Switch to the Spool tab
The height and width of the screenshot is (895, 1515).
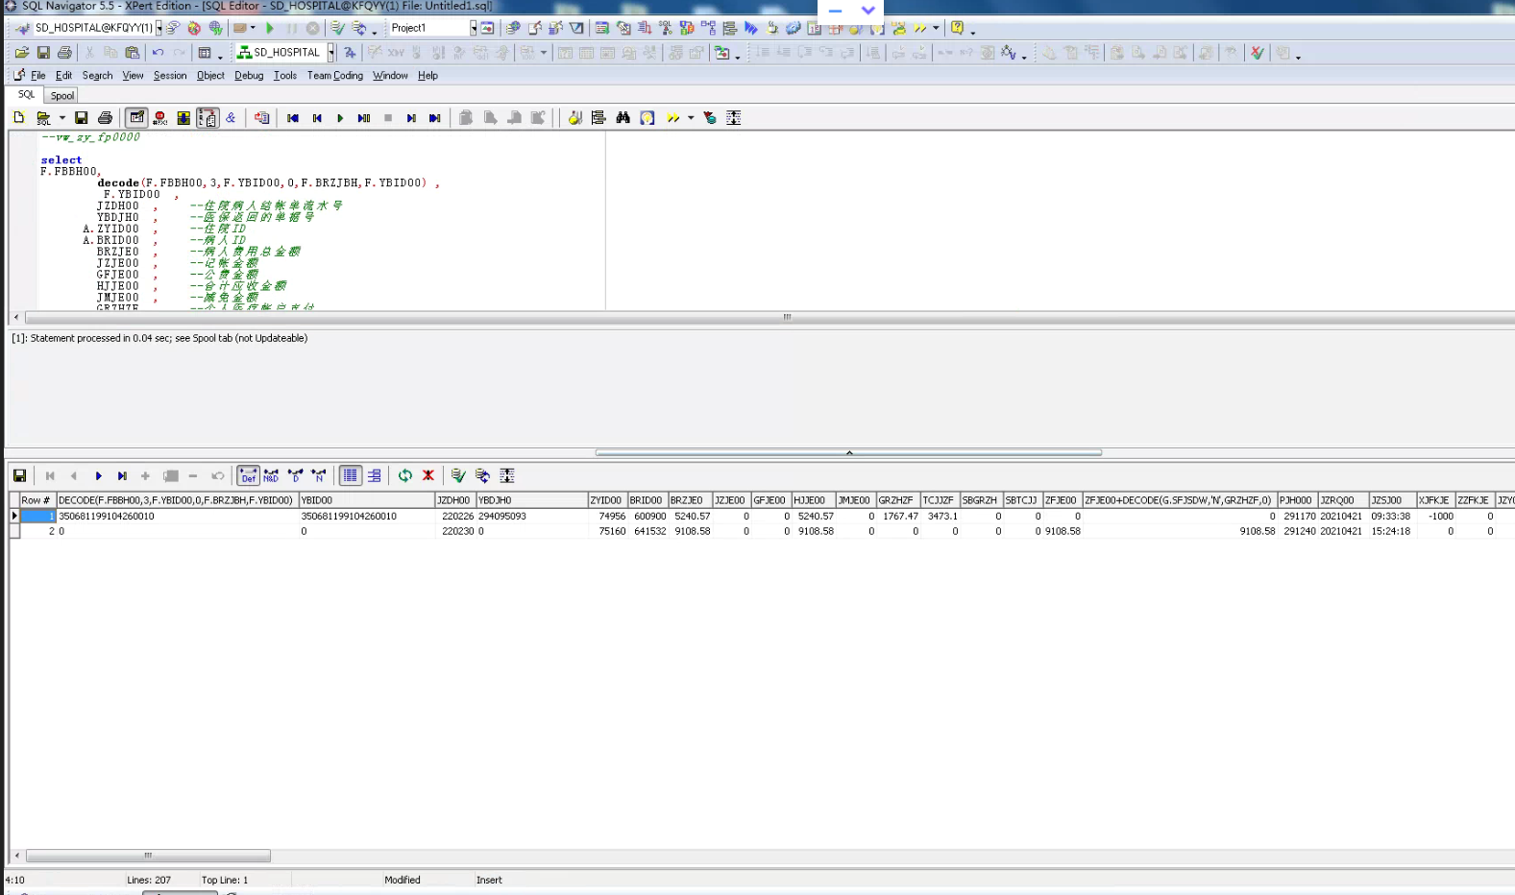[x=62, y=96]
